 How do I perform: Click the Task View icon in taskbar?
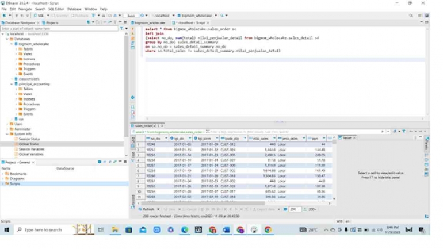click(101, 230)
